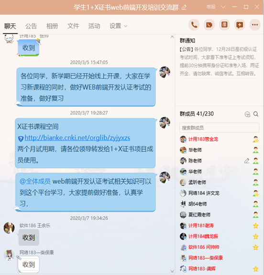Switch to the 文件 tab
The image size is (264, 275).
[73, 26]
